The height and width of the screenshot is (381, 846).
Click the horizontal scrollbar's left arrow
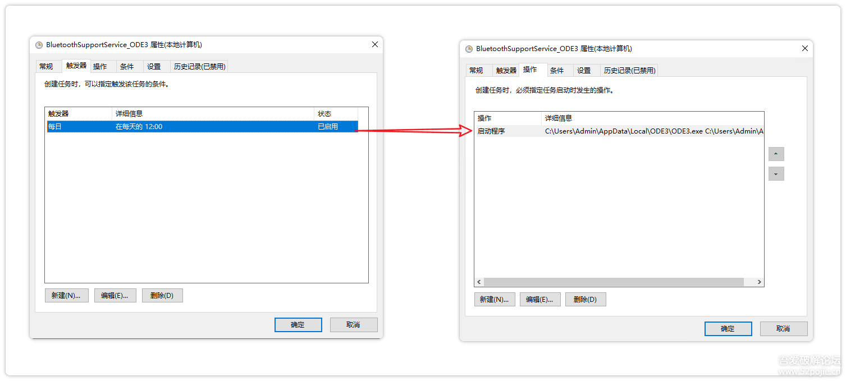coord(479,282)
